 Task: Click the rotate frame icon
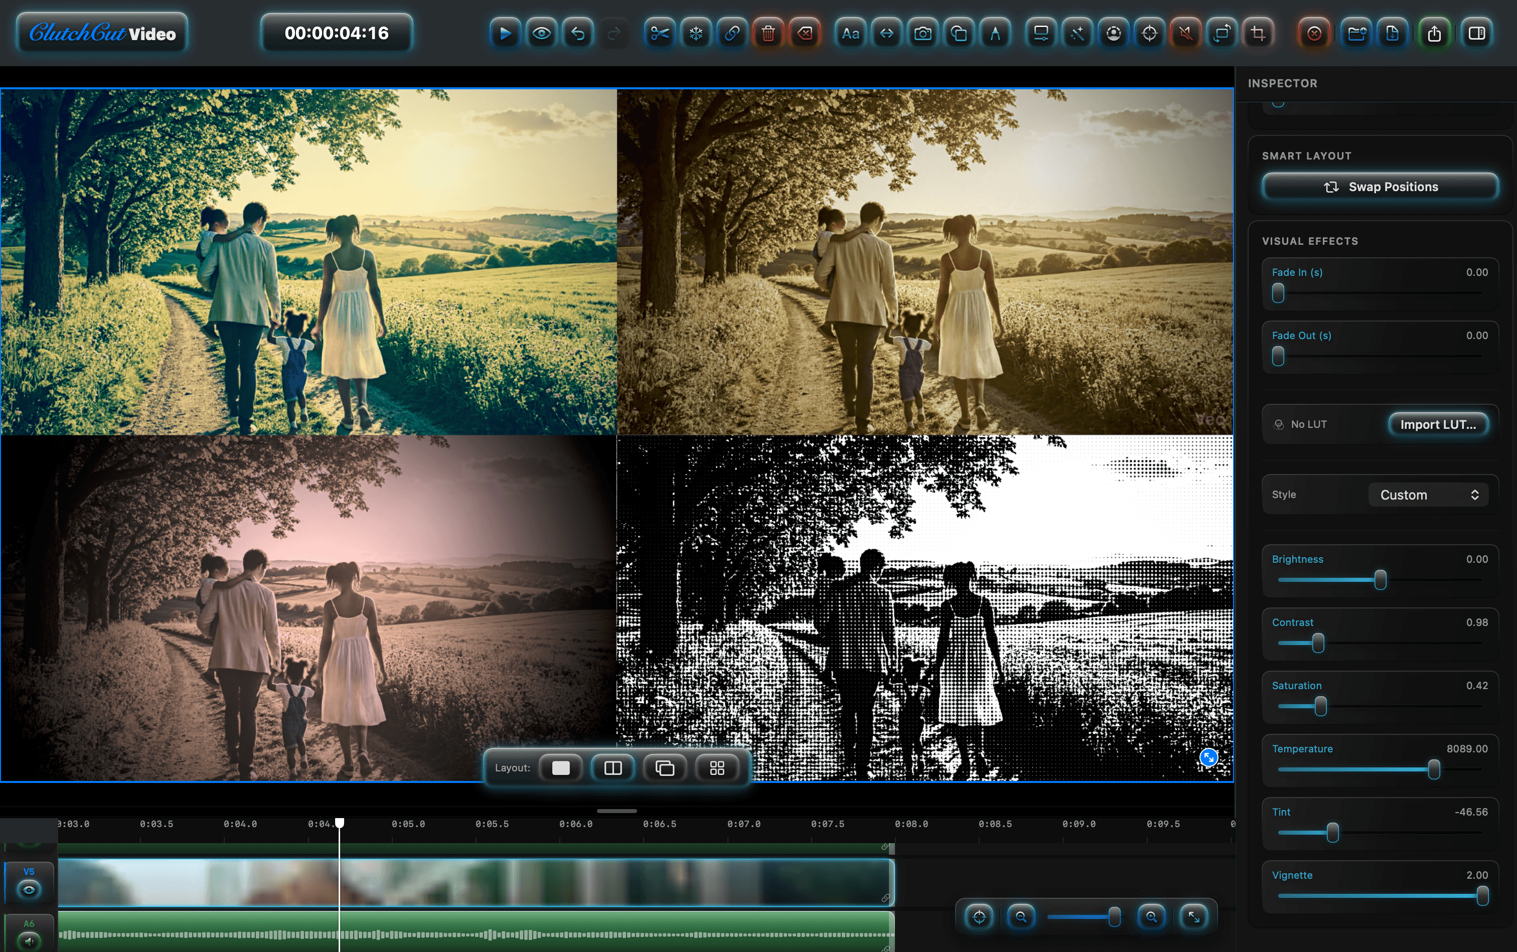pos(1222,34)
